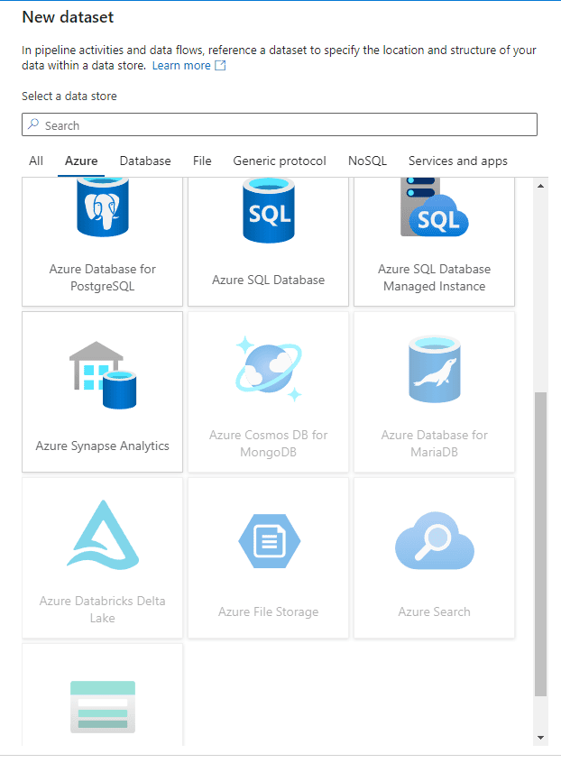Click the Azure Search cloud magnifier icon
561x763 pixels.
(x=435, y=540)
